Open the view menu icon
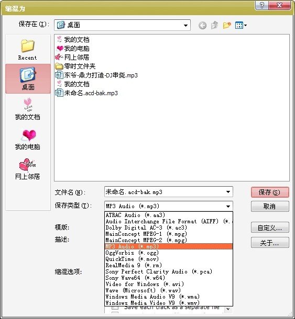The width and height of the screenshot is (295, 319). (241, 25)
